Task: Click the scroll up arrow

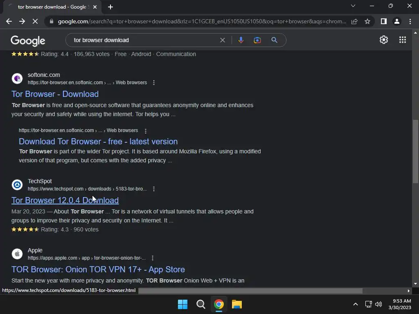Action: tap(415, 33)
